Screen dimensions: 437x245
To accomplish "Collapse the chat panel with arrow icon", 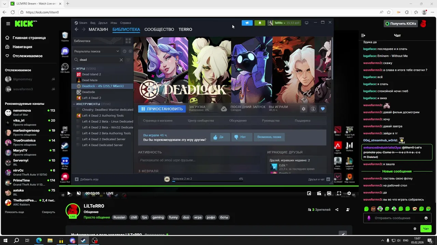I will click(x=363, y=35).
